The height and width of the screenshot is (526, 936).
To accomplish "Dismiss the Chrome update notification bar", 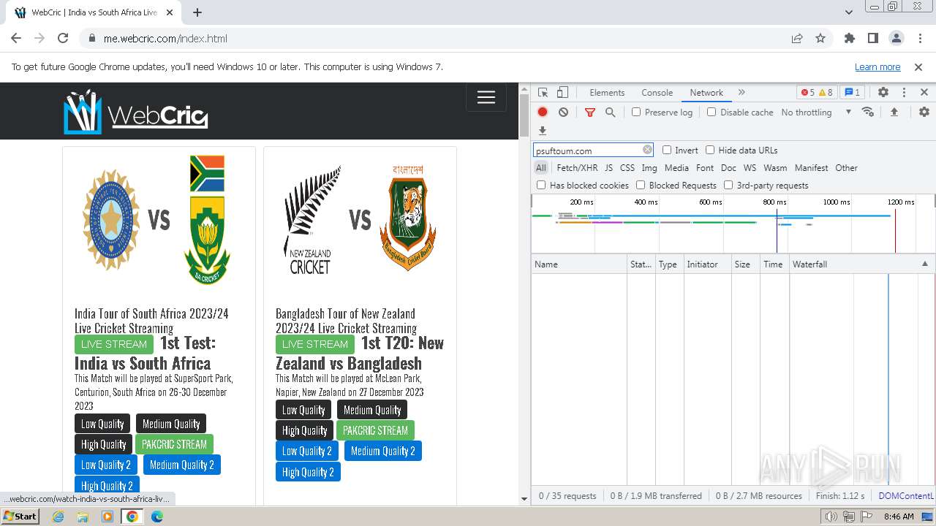I will point(918,66).
